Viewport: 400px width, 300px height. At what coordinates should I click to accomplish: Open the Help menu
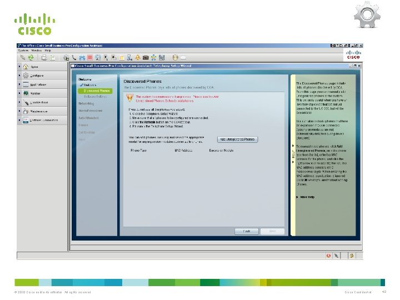[x=48, y=51]
